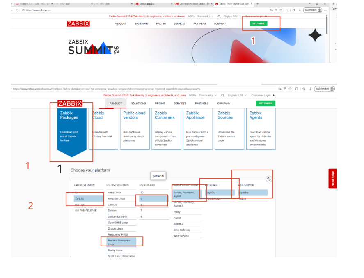Image resolution: width=364 pixels, height=278 pixels.
Task: Close the 'Download and install Zabbix 7.4' tab
Action: pyautogui.click(x=211, y=4)
